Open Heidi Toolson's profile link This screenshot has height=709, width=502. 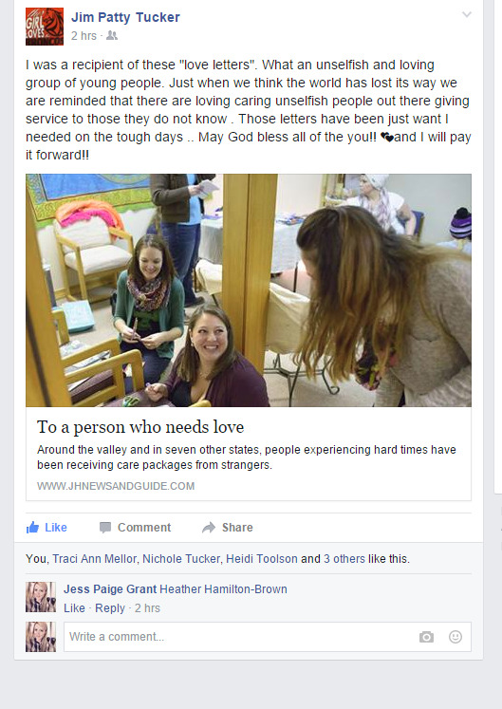pos(261,559)
